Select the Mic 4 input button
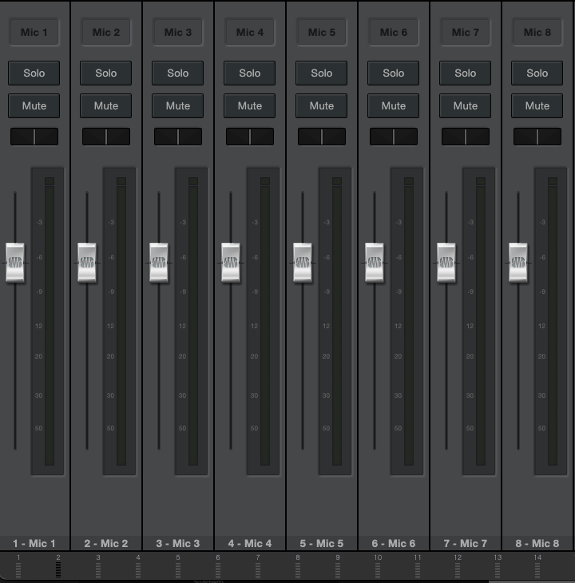Screen dimensions: 575x583 [250, 33]
